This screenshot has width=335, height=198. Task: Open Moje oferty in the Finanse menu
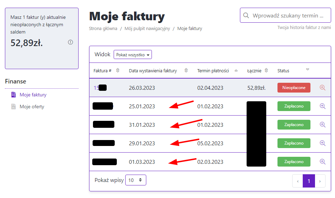32,107
